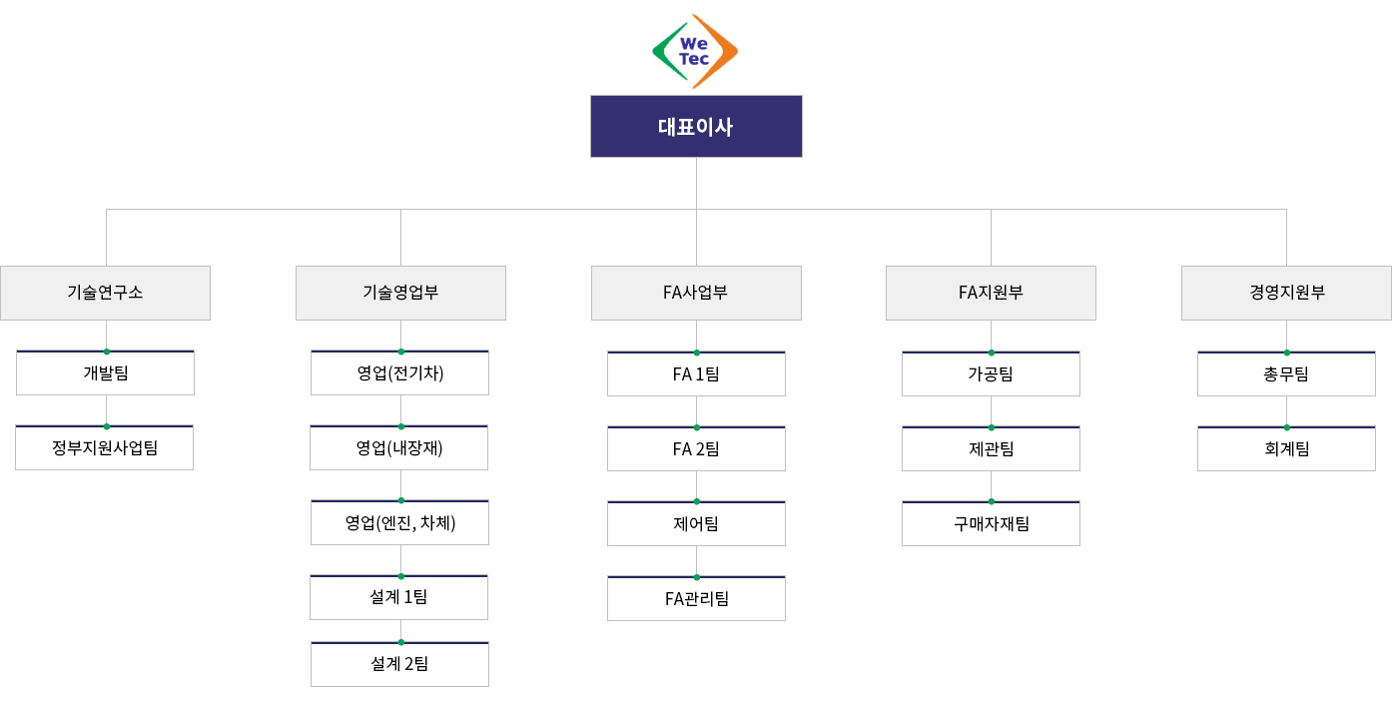This screenshot has width=1392, height=707.
Task: Select the 총무팀 box
Action: pyautogui.click(x=1286, y=374)
